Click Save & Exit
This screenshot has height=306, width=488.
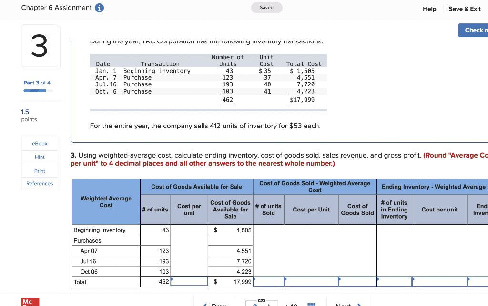point(464,9)
